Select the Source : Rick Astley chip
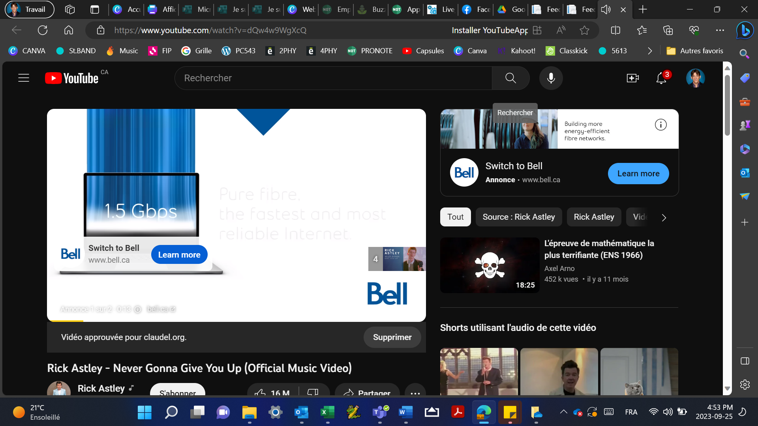The width and height of the screenshot is (758, 426). click(x=518, y=217)
